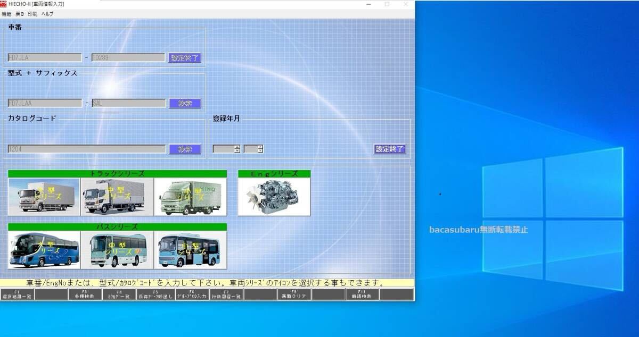
Task: Click the F5 saved data recall button
Action: [x=155, y=294]
